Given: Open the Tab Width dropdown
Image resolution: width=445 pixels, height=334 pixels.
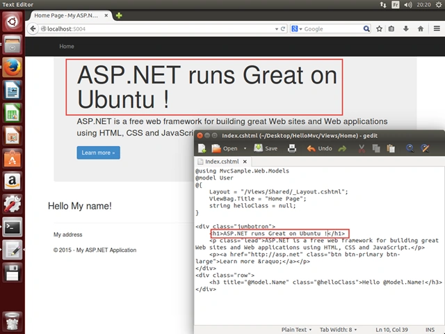Looking at the screenshot, I should pyautogui.click(x=338, y=330).
